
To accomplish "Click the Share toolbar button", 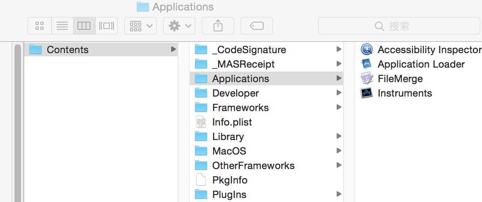I will 218,26.
